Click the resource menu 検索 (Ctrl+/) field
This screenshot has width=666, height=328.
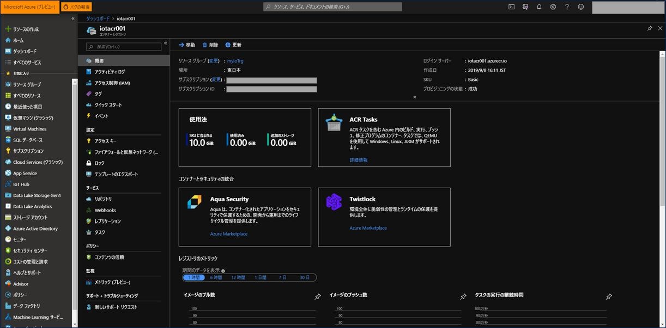124,47
